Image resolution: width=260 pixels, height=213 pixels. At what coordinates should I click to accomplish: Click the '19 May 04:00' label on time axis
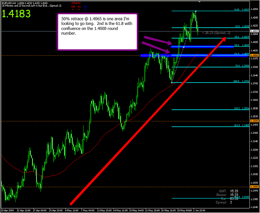[x=136, y=211]
